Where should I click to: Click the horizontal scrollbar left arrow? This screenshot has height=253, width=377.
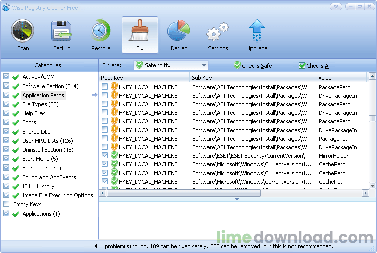tap(102, 193)
